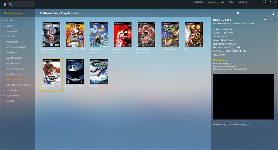278x150 pixels.
Task: Adjust the vertical volume slider
Action: pyautogui.click(x=273, y=12)
